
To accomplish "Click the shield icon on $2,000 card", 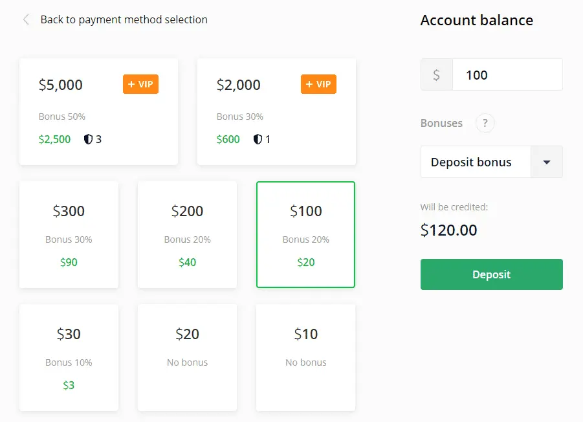I will [x=258, y=139].
